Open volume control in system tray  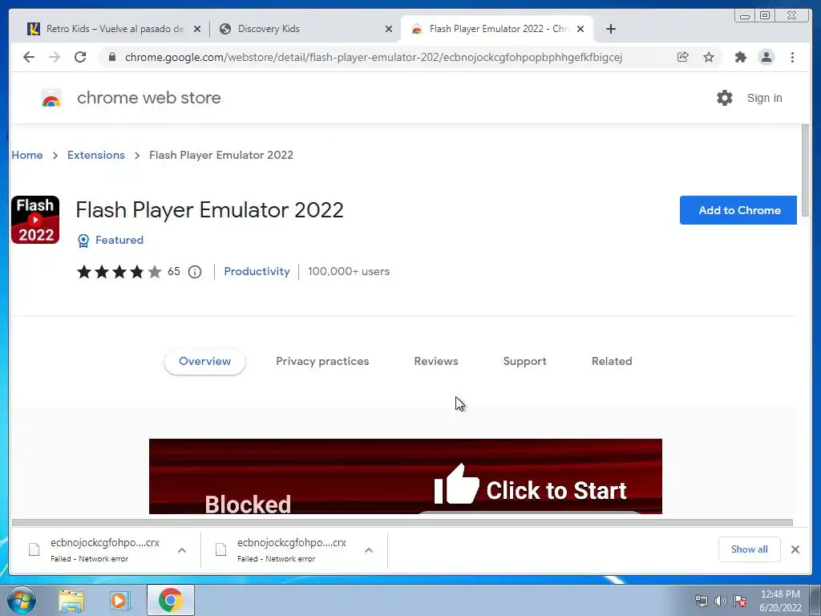(x=721, y=601)
